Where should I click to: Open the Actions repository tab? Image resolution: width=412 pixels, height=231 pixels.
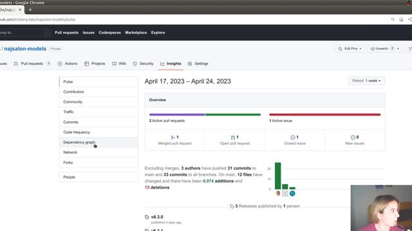point(67,64)
